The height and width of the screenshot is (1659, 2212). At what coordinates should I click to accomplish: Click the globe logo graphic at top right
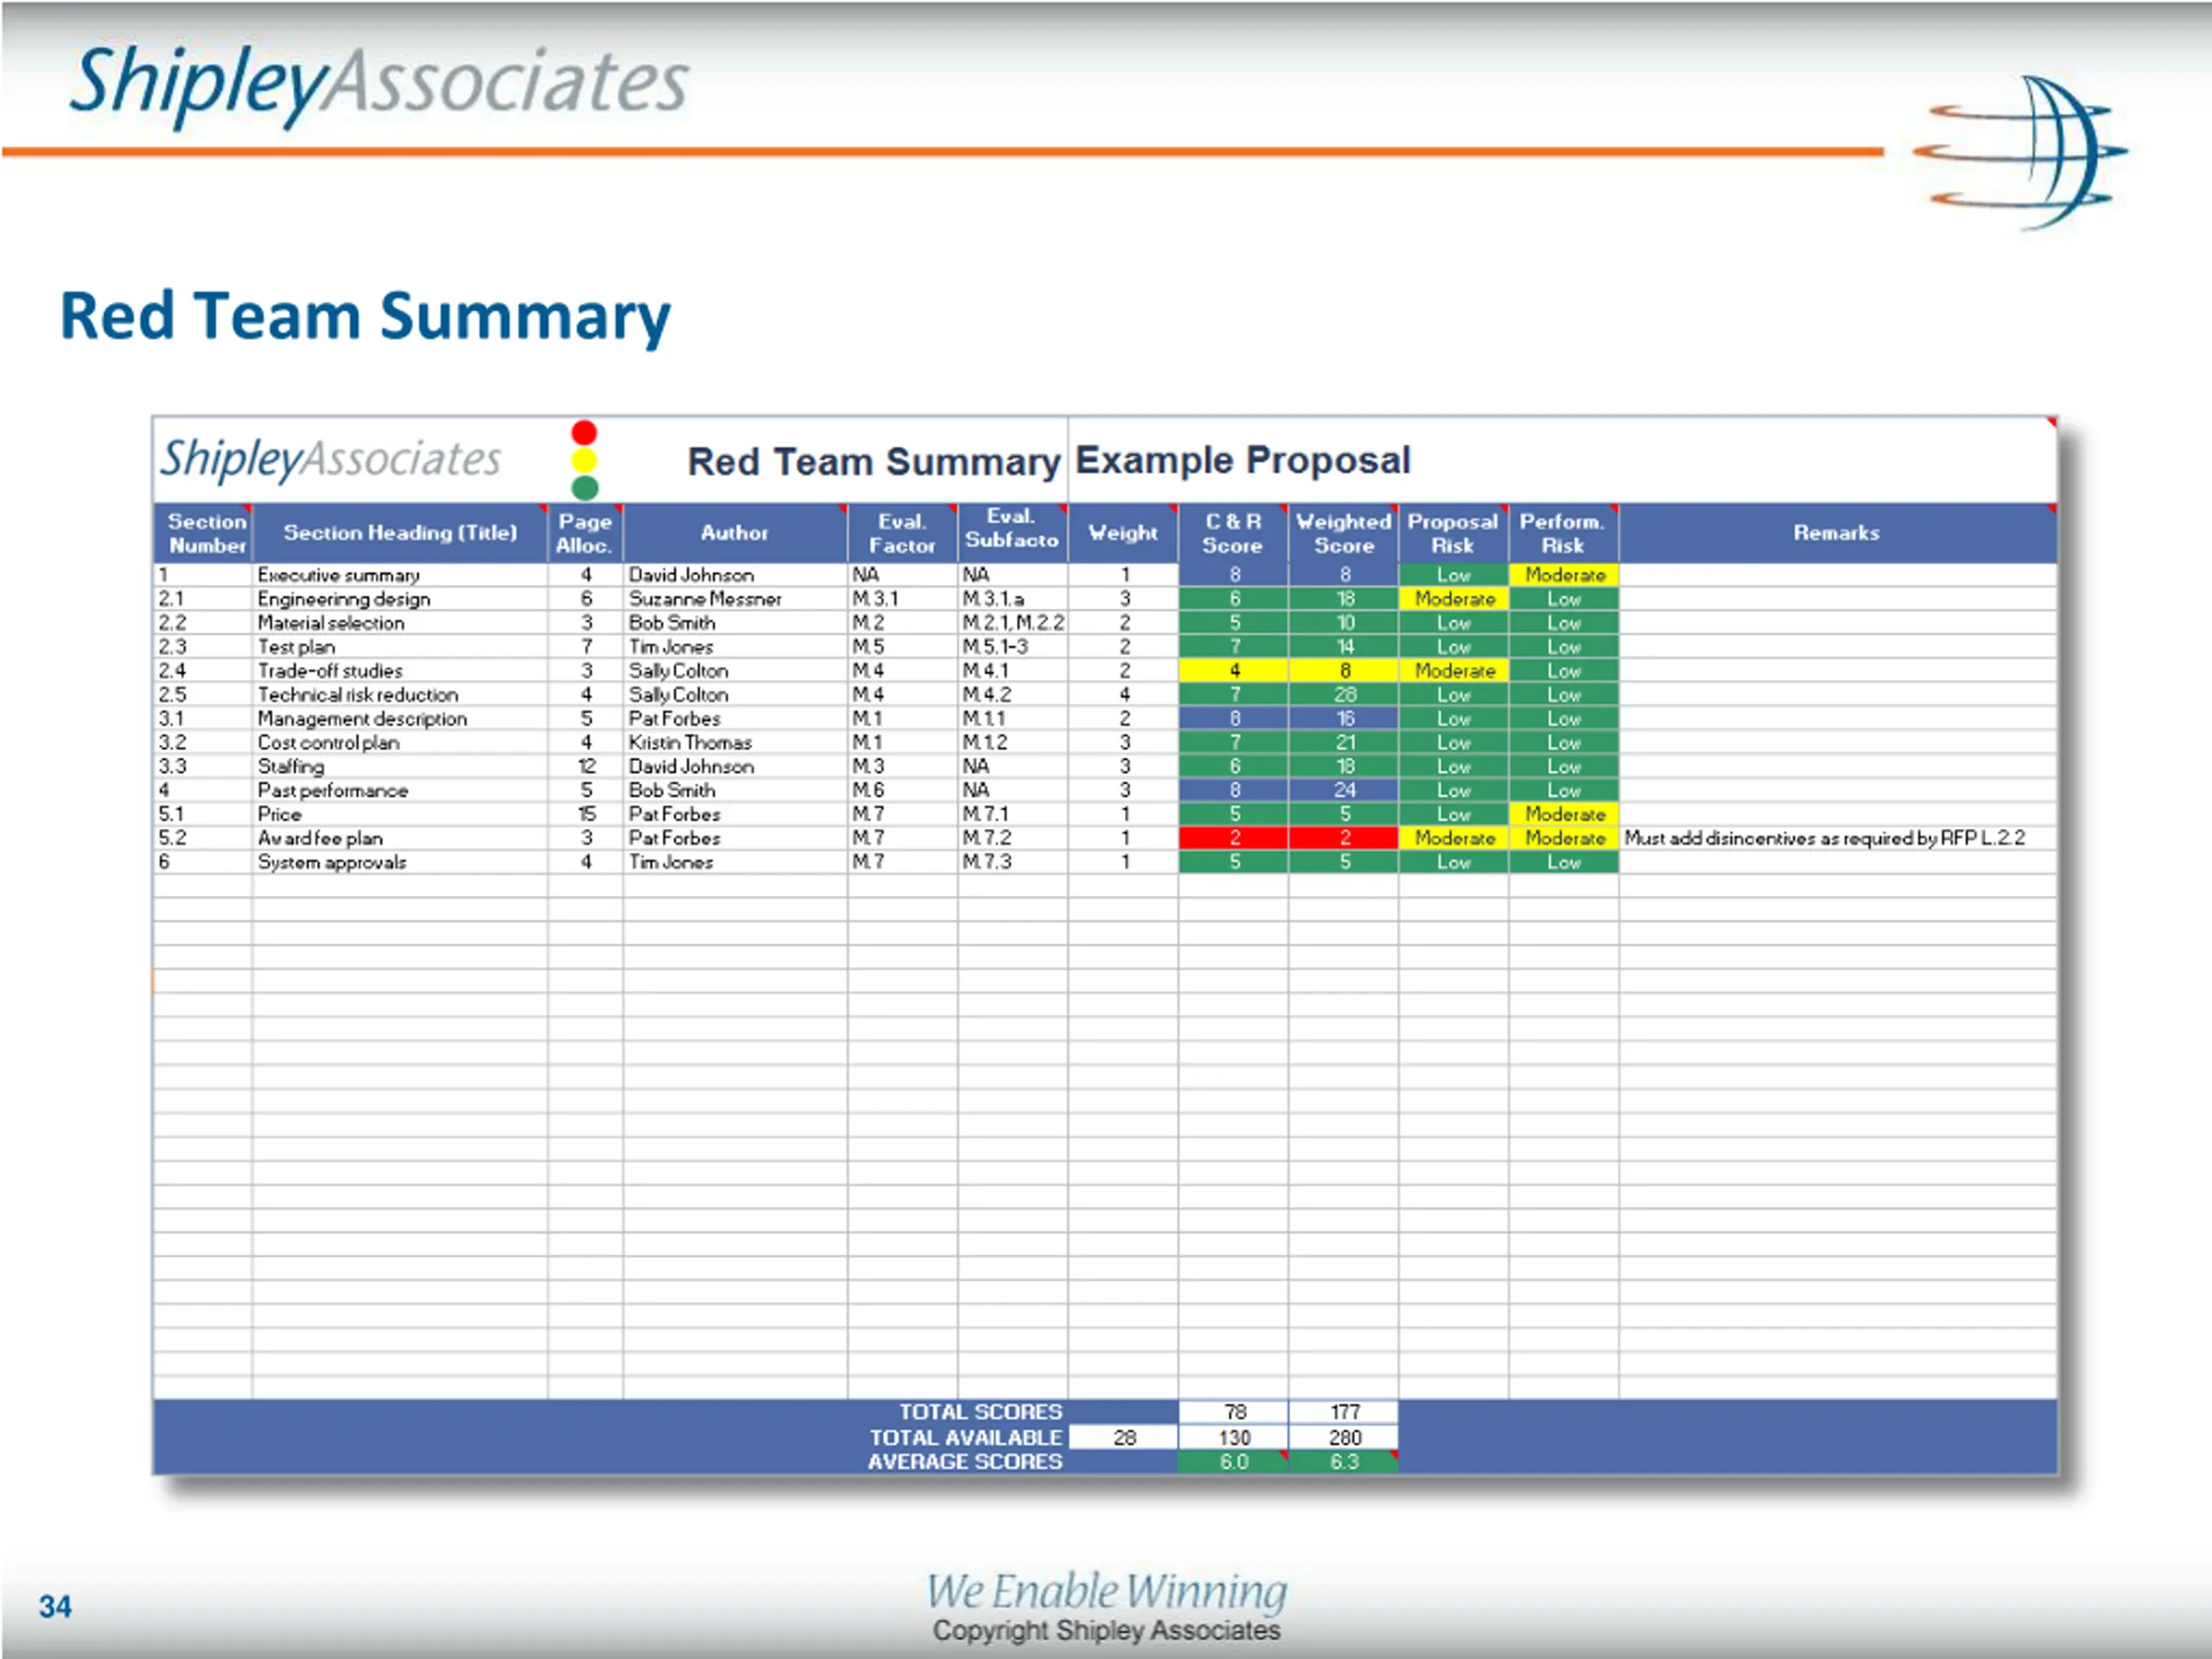coord(2021,152)
